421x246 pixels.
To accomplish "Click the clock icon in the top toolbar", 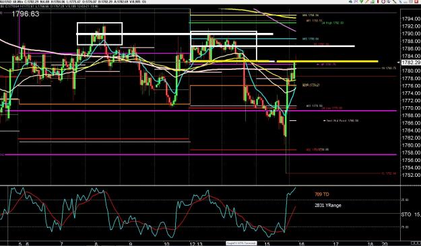I will coord(383,1).
